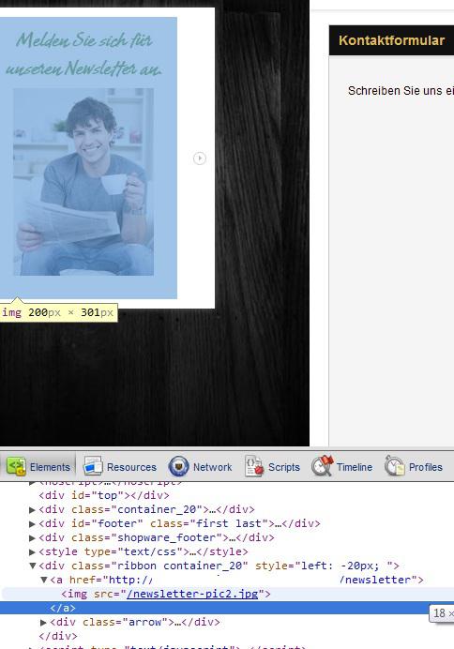
Task: Switch to the Timeline tab label
Action: tap(355, 467)
